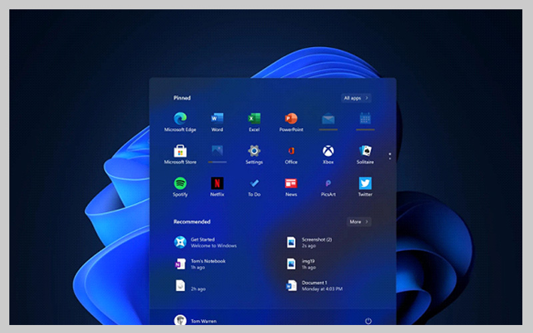Viewport: 533px width, 333px height.
Task: Open the Twitter app icon
Action: tap(365, 184)
